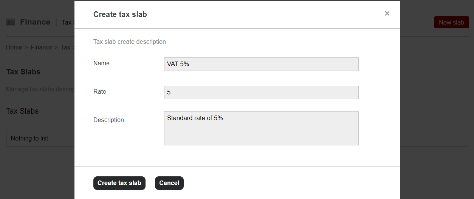The image size is (474, 199).
Task: Submit with Create tax slab button
Action: (x=119, y=183)
